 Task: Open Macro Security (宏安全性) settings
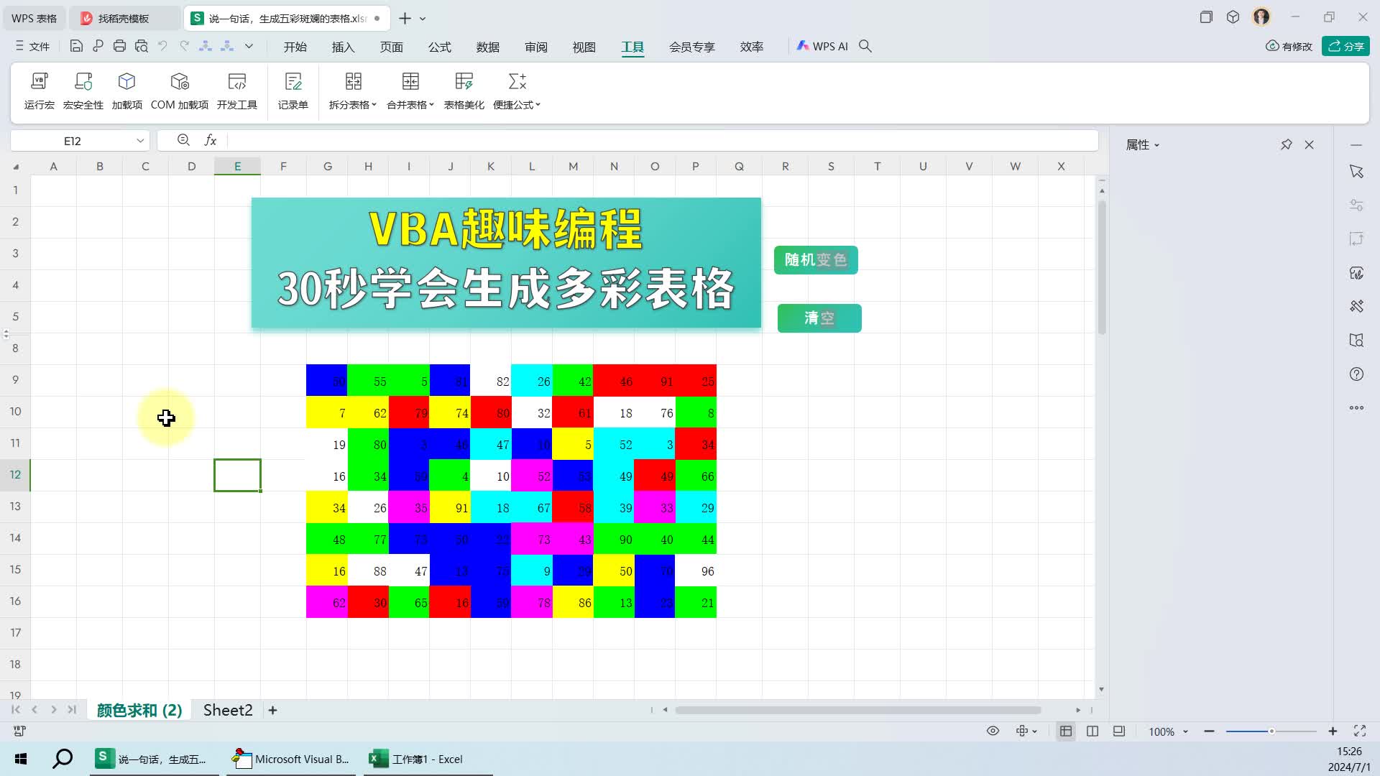[x=83, y=91]
